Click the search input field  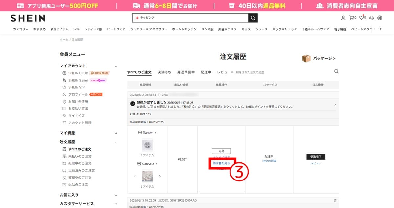(190, 18)
